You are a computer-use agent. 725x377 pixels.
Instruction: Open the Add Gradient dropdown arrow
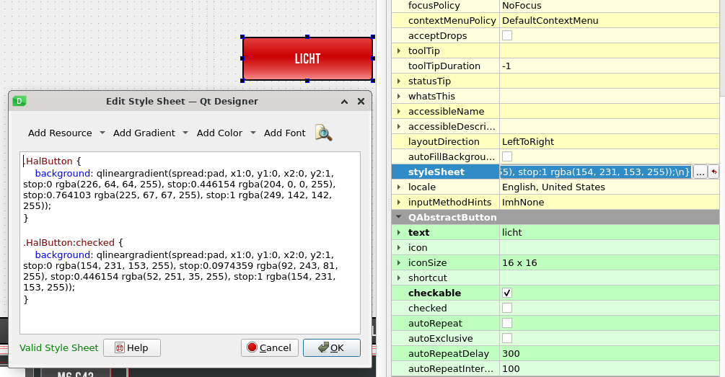(x=185, y=133)
